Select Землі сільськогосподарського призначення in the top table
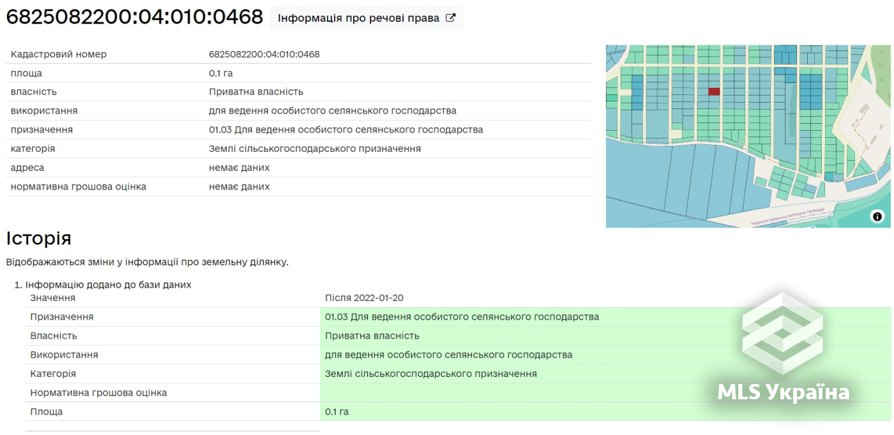The image size is (894, 435). coord(315,149)
